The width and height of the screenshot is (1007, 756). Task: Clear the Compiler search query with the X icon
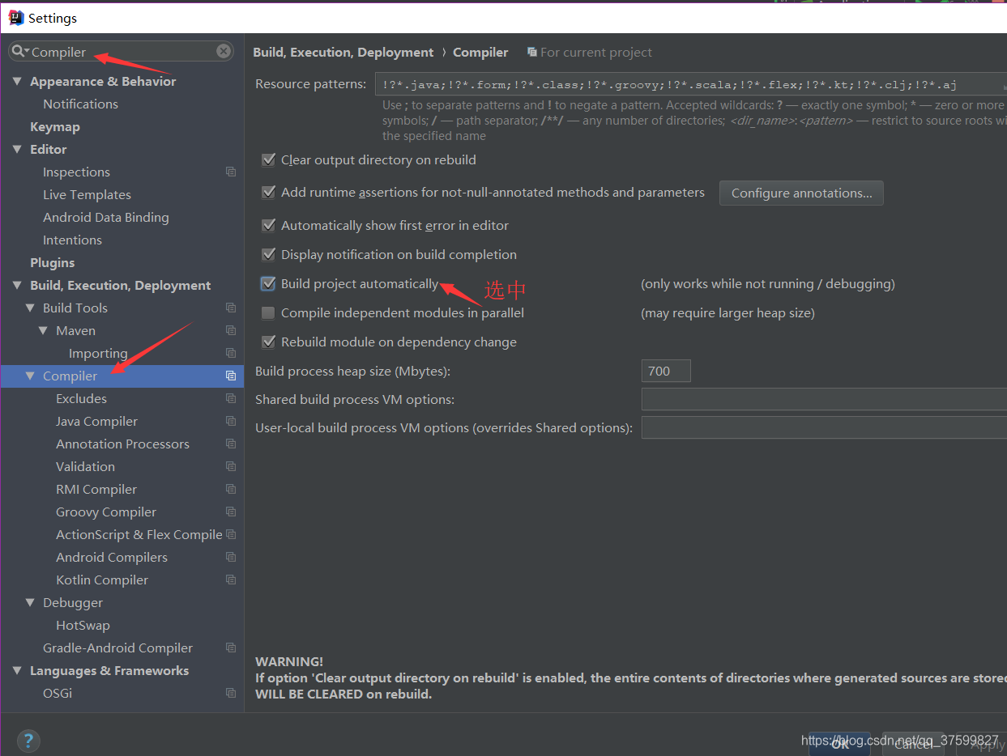click(224, 51)
